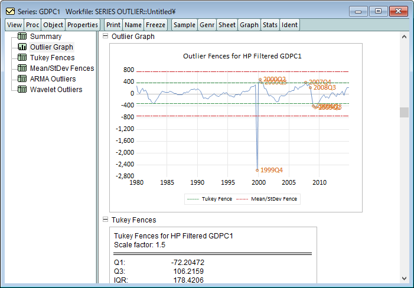Select Summary in the navigation tree

[45, 37]
